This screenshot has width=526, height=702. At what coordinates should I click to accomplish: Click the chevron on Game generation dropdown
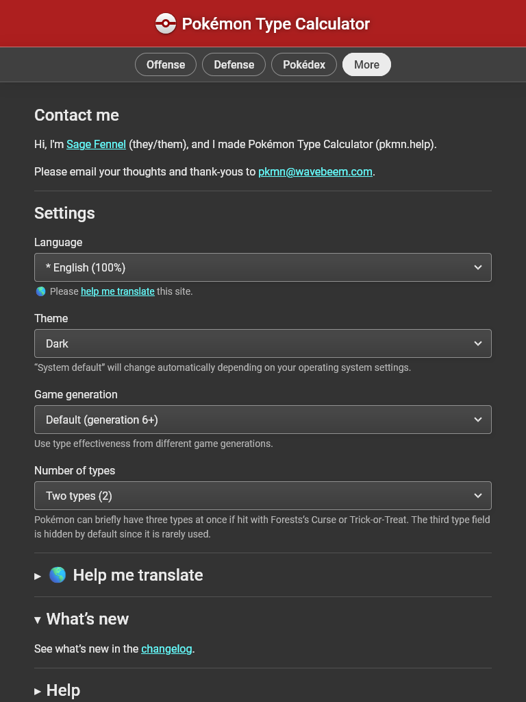coord(477,420)
